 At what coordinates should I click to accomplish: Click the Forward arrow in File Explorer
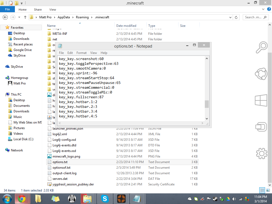[x=13, y=17]
